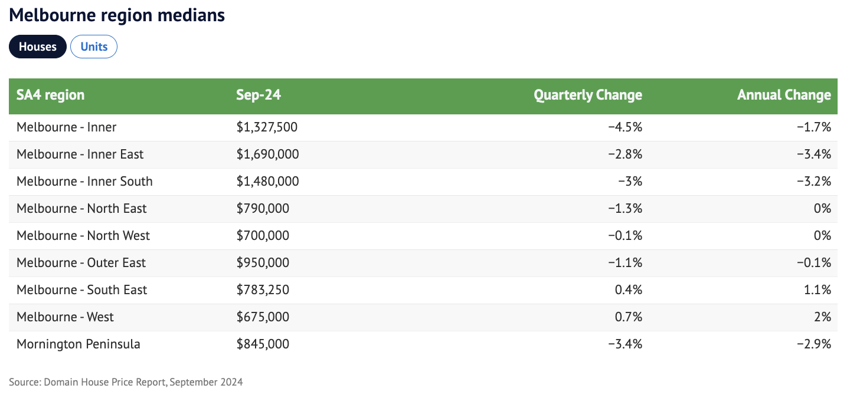Click the SA4 region column header

(51, 96)
